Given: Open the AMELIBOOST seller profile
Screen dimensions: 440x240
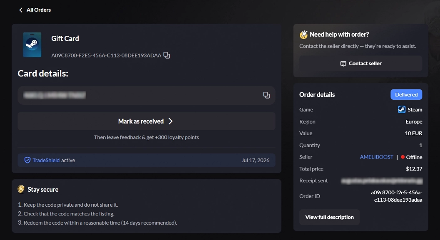Looking at the screenshot, I should tap(377, 157).
